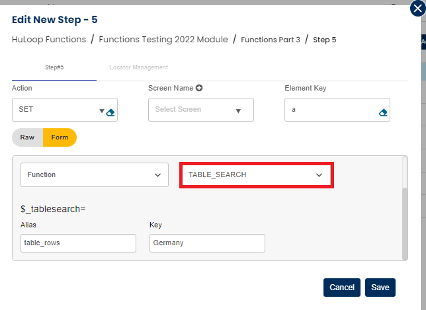The width and height of the screenshot is (426, 310).
Task: Close the Edit New Step dialog
Action: pos(416,9)
